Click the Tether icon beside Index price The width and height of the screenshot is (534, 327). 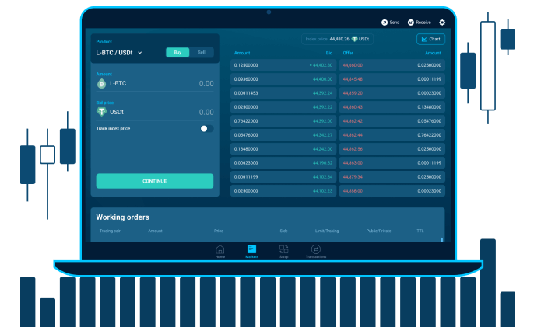coord(354,39)
